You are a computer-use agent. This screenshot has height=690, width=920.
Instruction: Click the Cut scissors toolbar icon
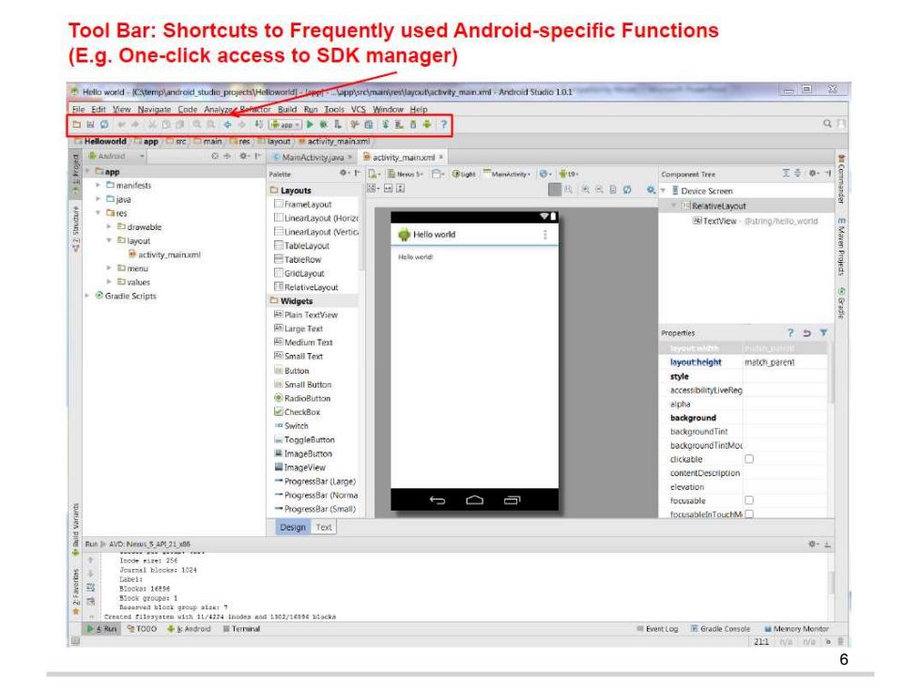tap(152, 124)
